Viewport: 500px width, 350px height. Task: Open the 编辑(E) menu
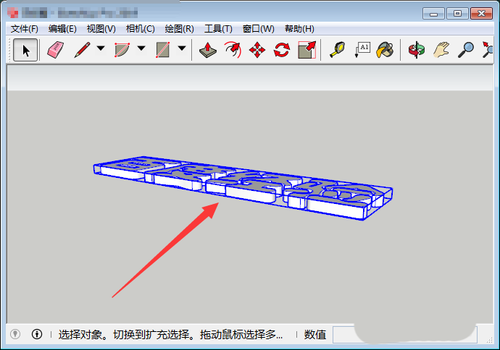click(62, 29)
